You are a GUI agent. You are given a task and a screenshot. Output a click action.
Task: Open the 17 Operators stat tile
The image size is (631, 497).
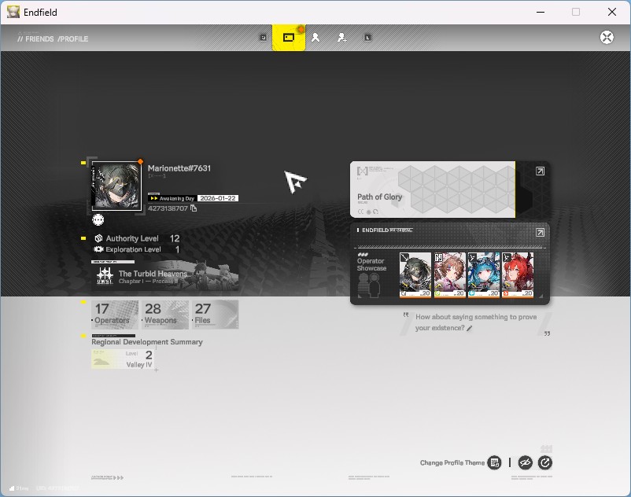point(115,315)
